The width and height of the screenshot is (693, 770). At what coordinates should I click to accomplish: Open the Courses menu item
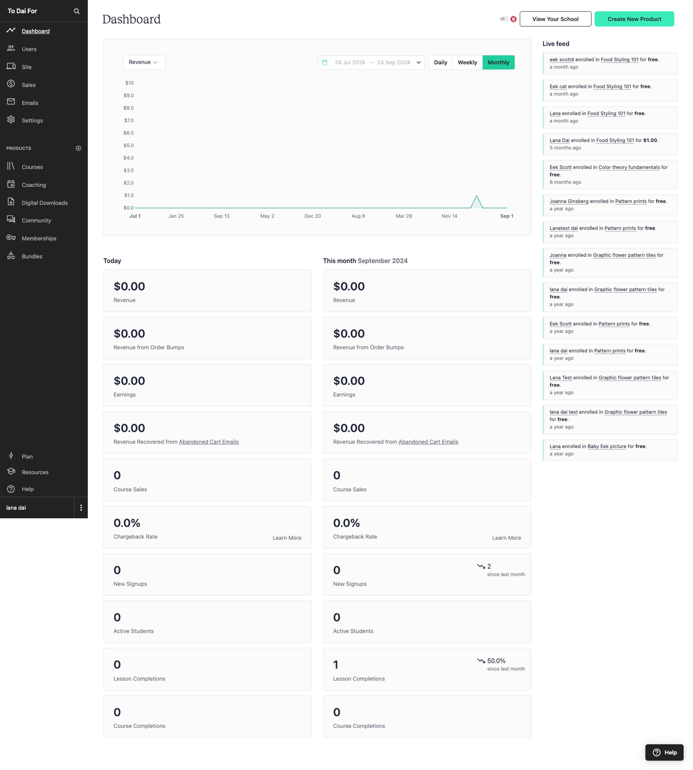pyautogui.click(x=32, y=167)
